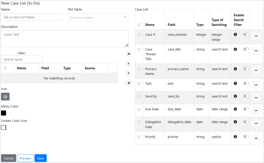The image size is (264, 163).
Task: Open the PM Table dropdown
Action: pos(98,18)
